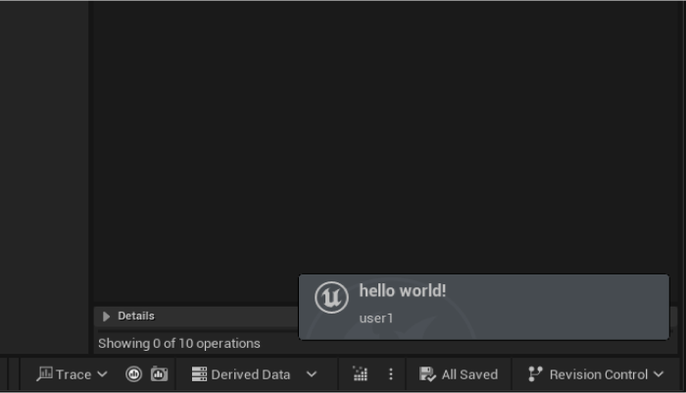This screenshot has height=393, width=686.
Task: Toggle trace recording circular icon
Action: coord(134,374)
